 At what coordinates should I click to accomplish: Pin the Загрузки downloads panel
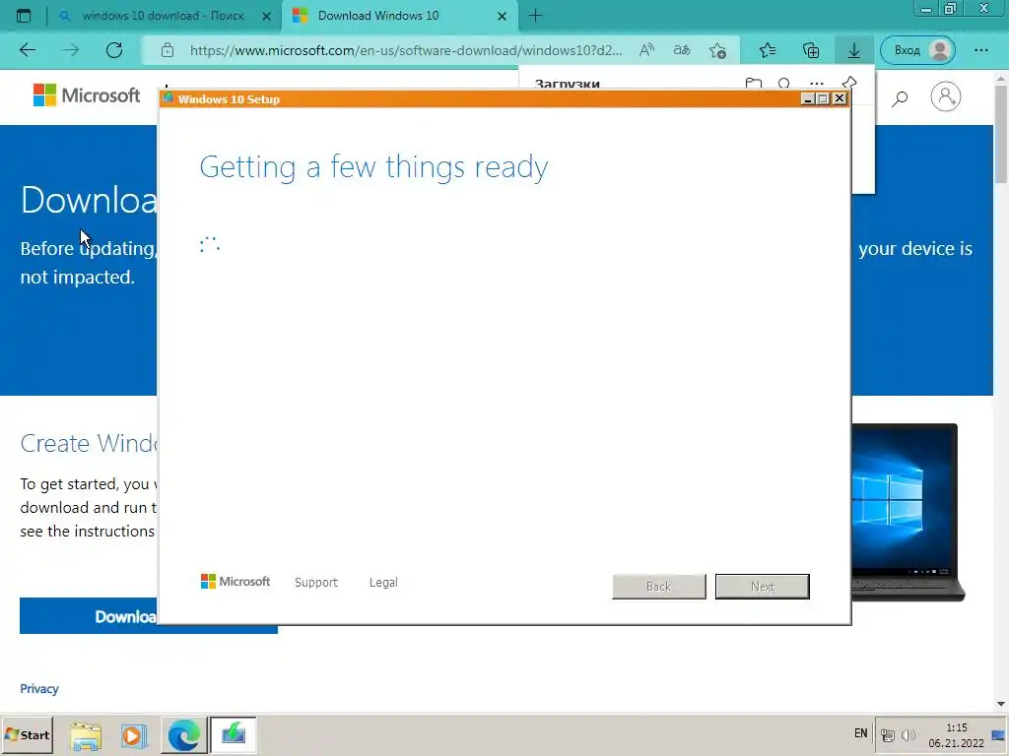848,83
